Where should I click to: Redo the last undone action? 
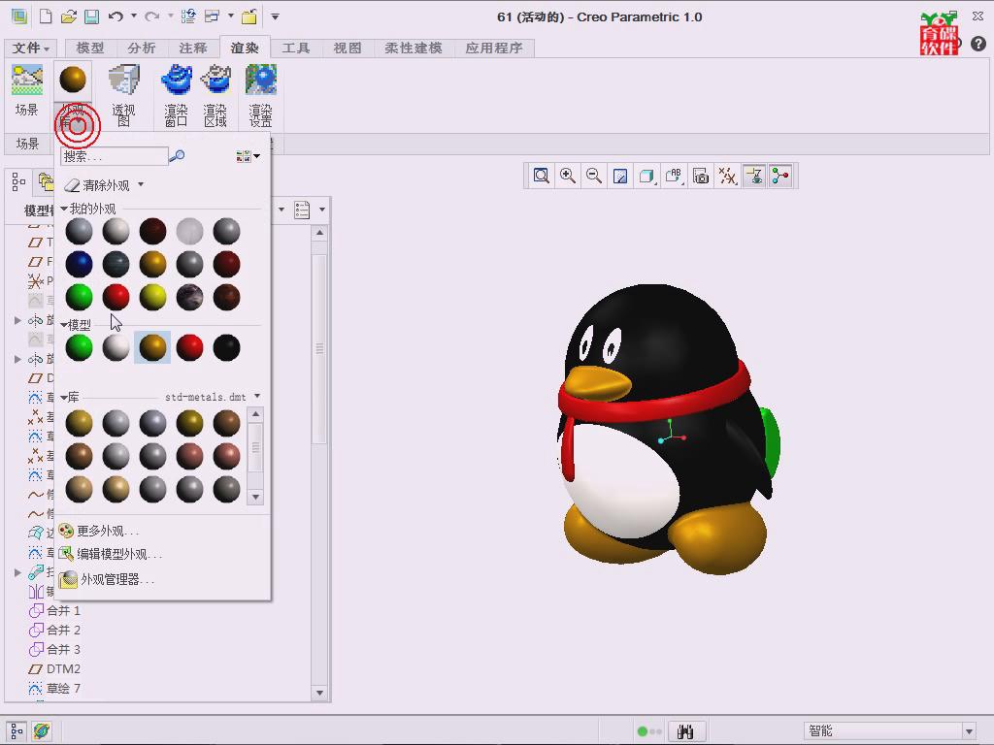coord(152,16)
